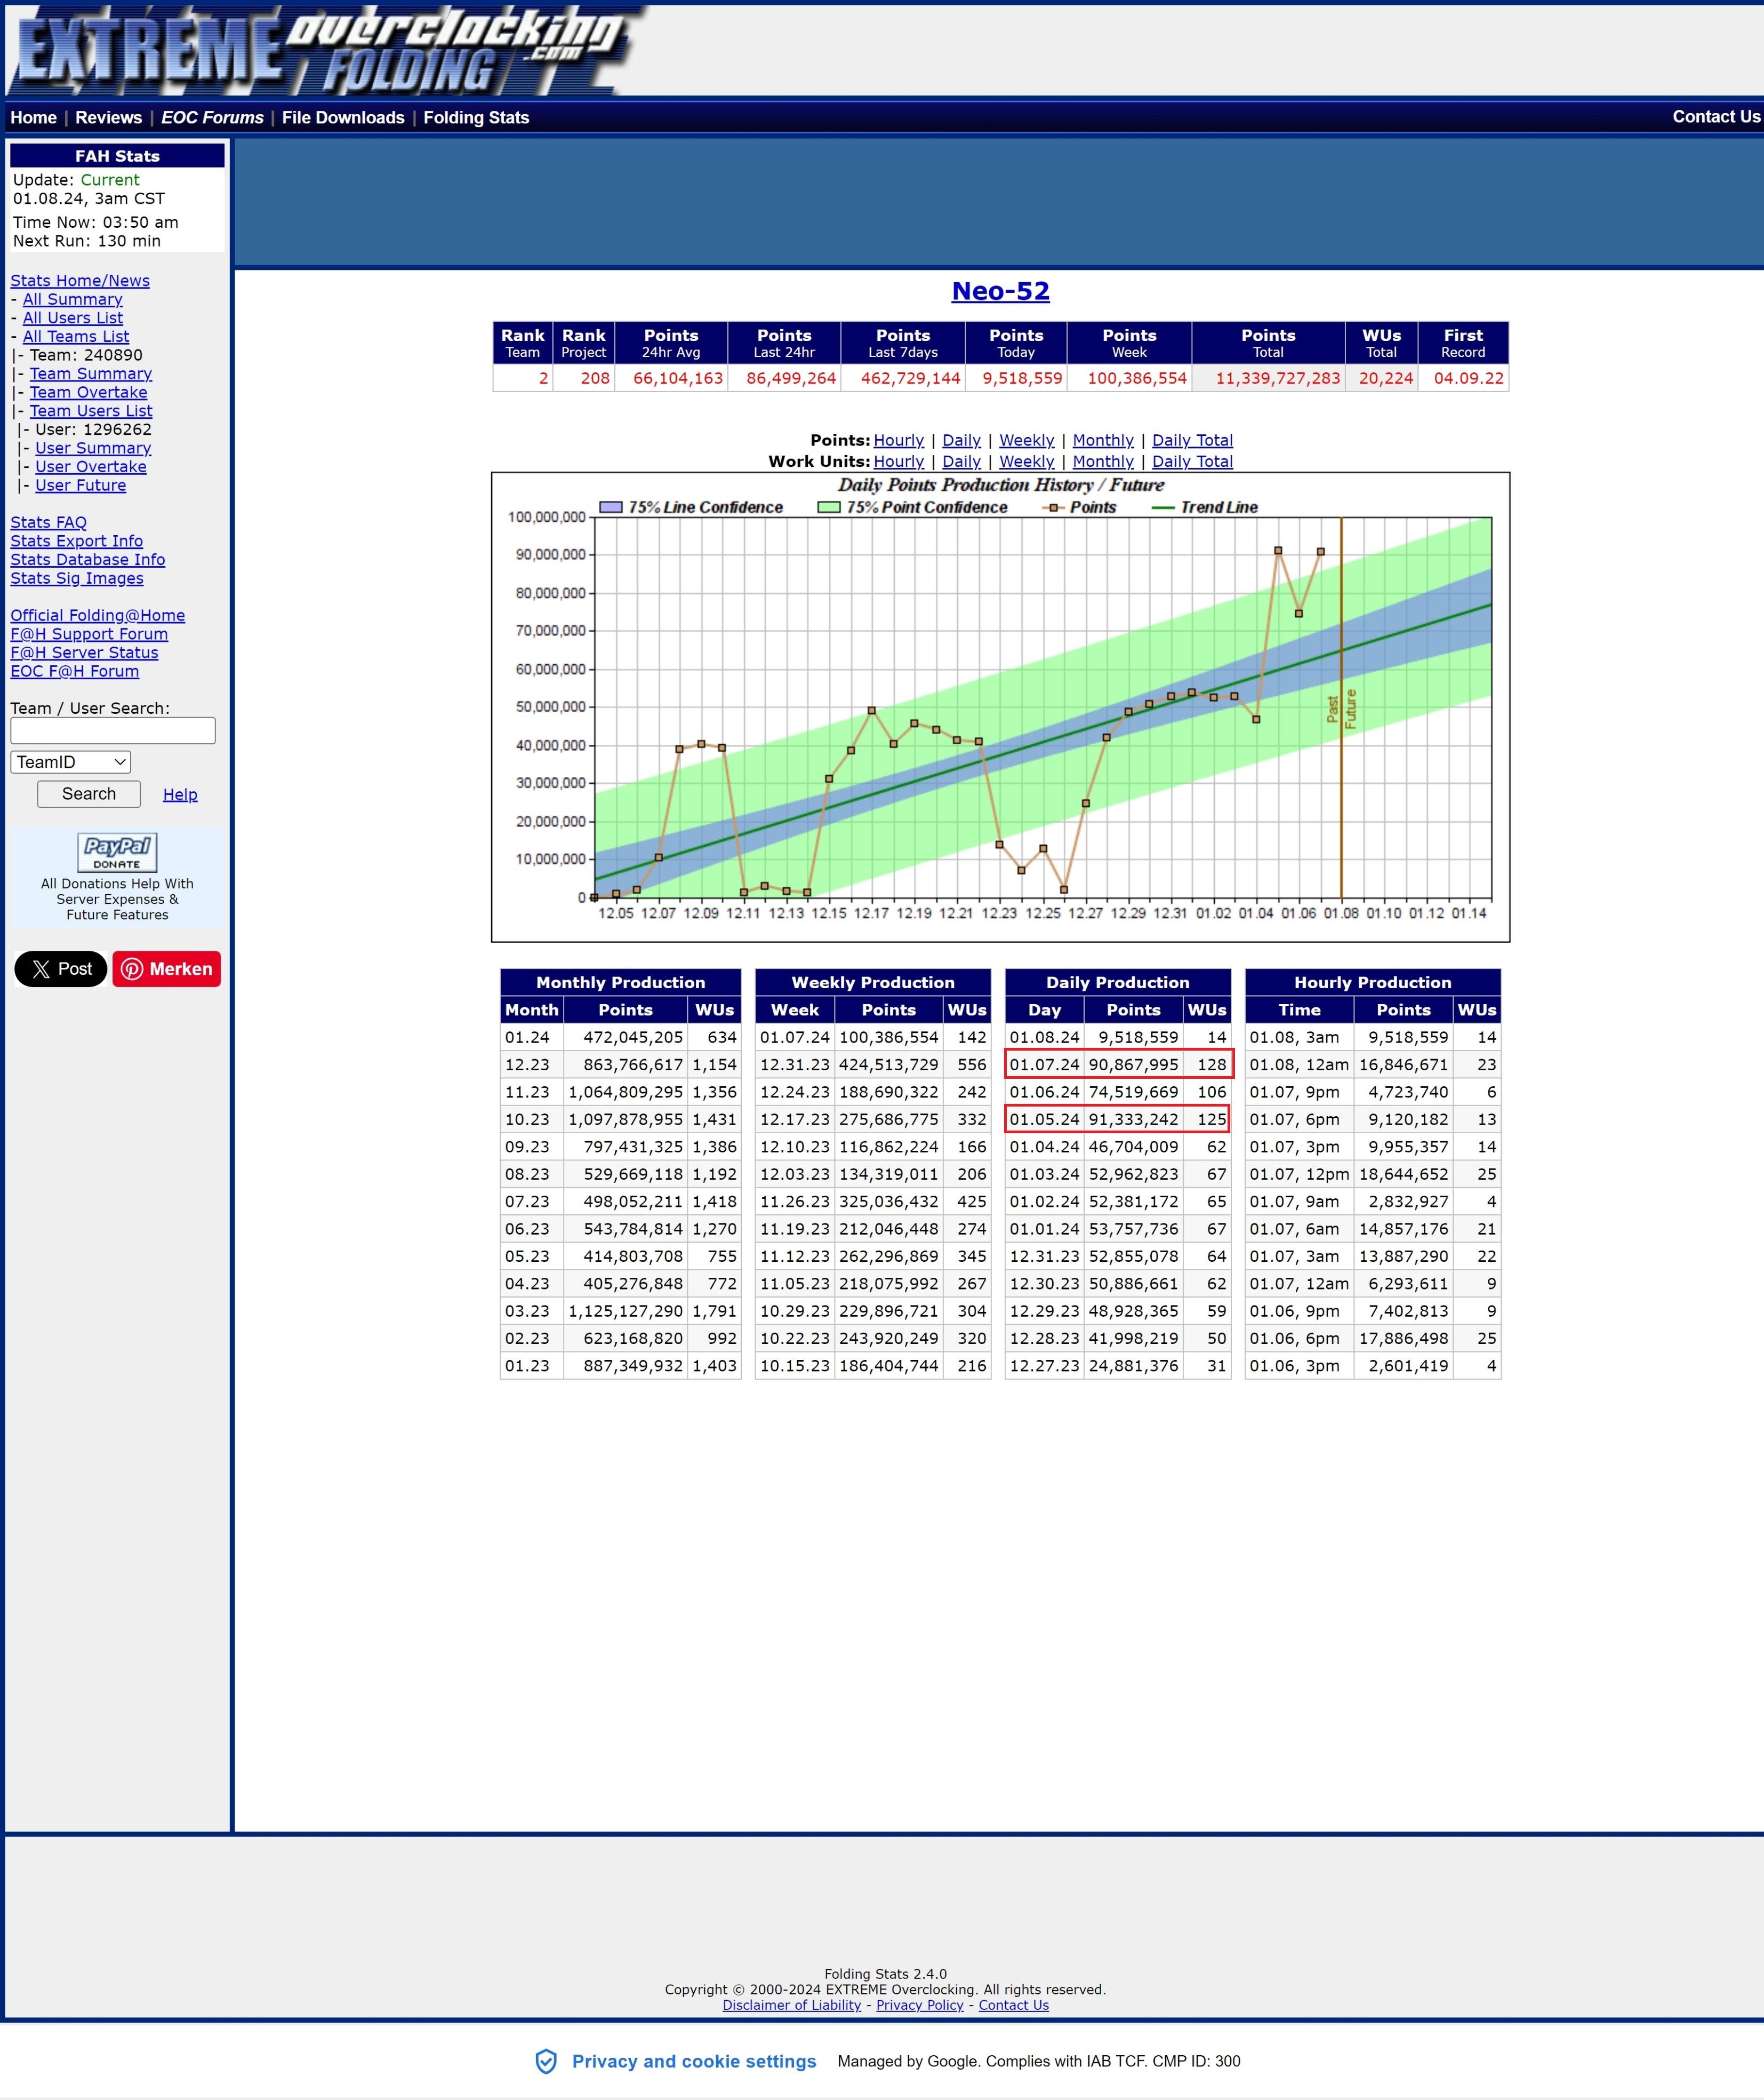Open the F@H Support Forum link
The height and width of the screenshot is (2100, 1764).
click(89, 633)
